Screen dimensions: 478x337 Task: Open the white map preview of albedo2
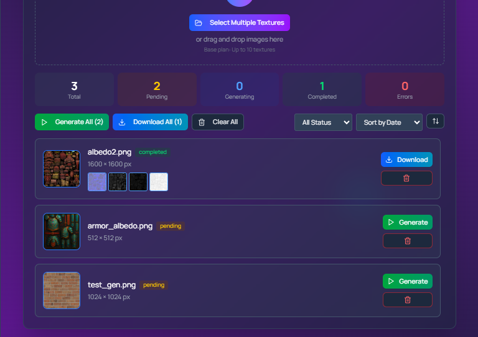coord(159,182)
